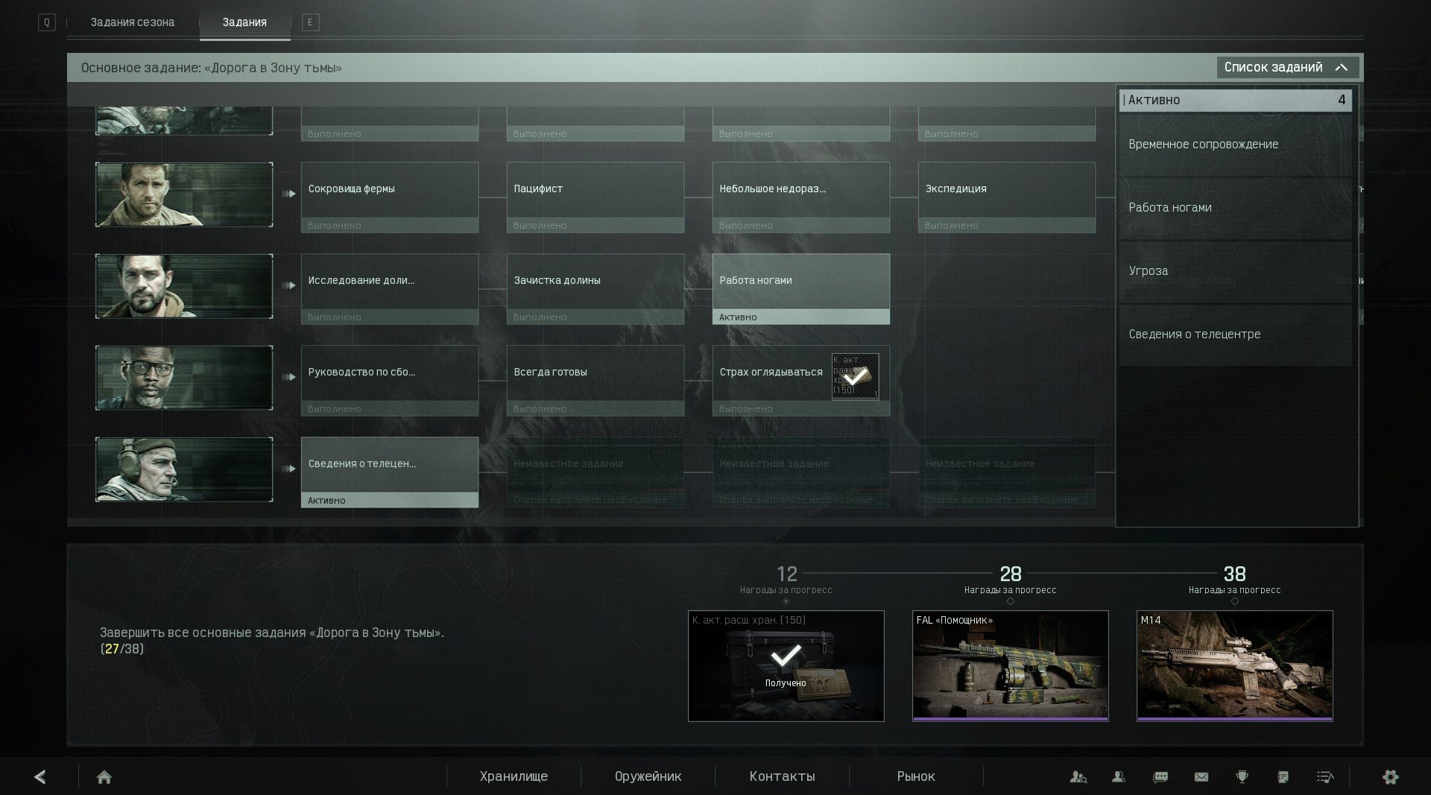Collapse the «Список заданий» dropdown

tap(1288, 68)
